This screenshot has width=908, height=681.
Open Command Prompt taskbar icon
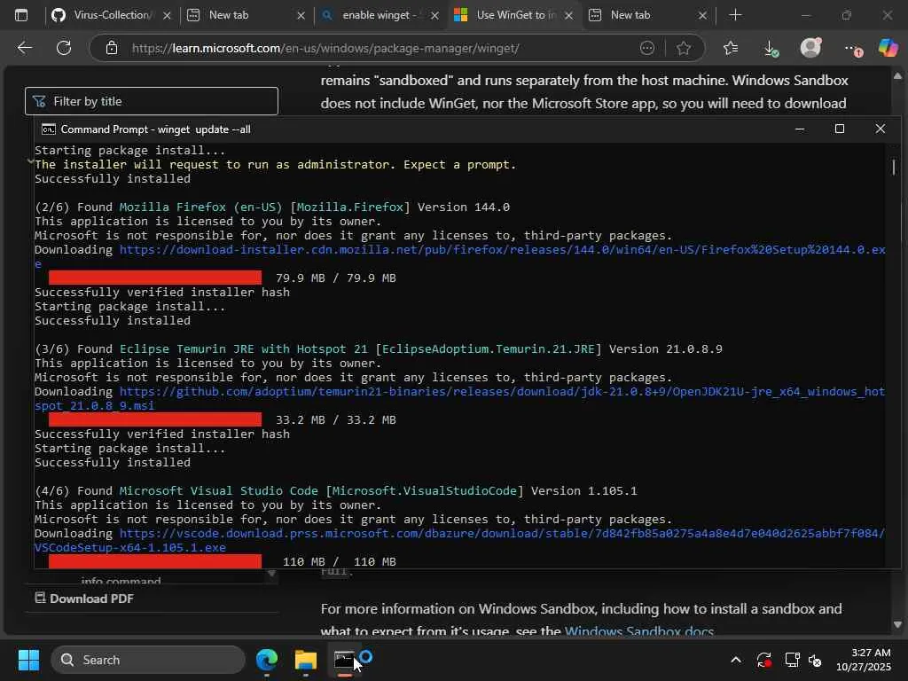pyautogui.click(x=345, y=660)
